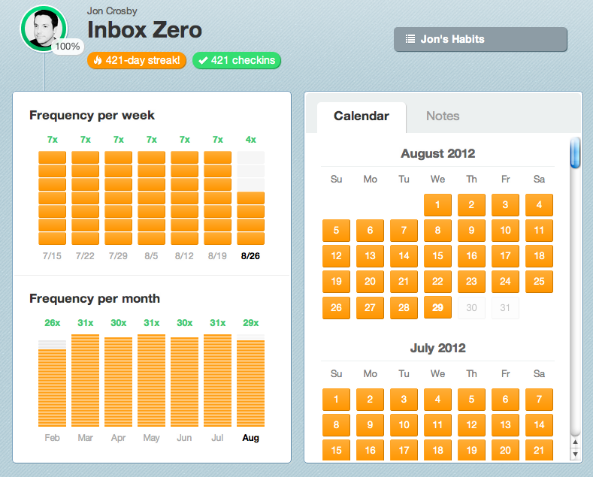Click Jon Crosby's profile avatar
Image resolution: width=593 pixels, height=477 pixels.
(x=44, y=30)
